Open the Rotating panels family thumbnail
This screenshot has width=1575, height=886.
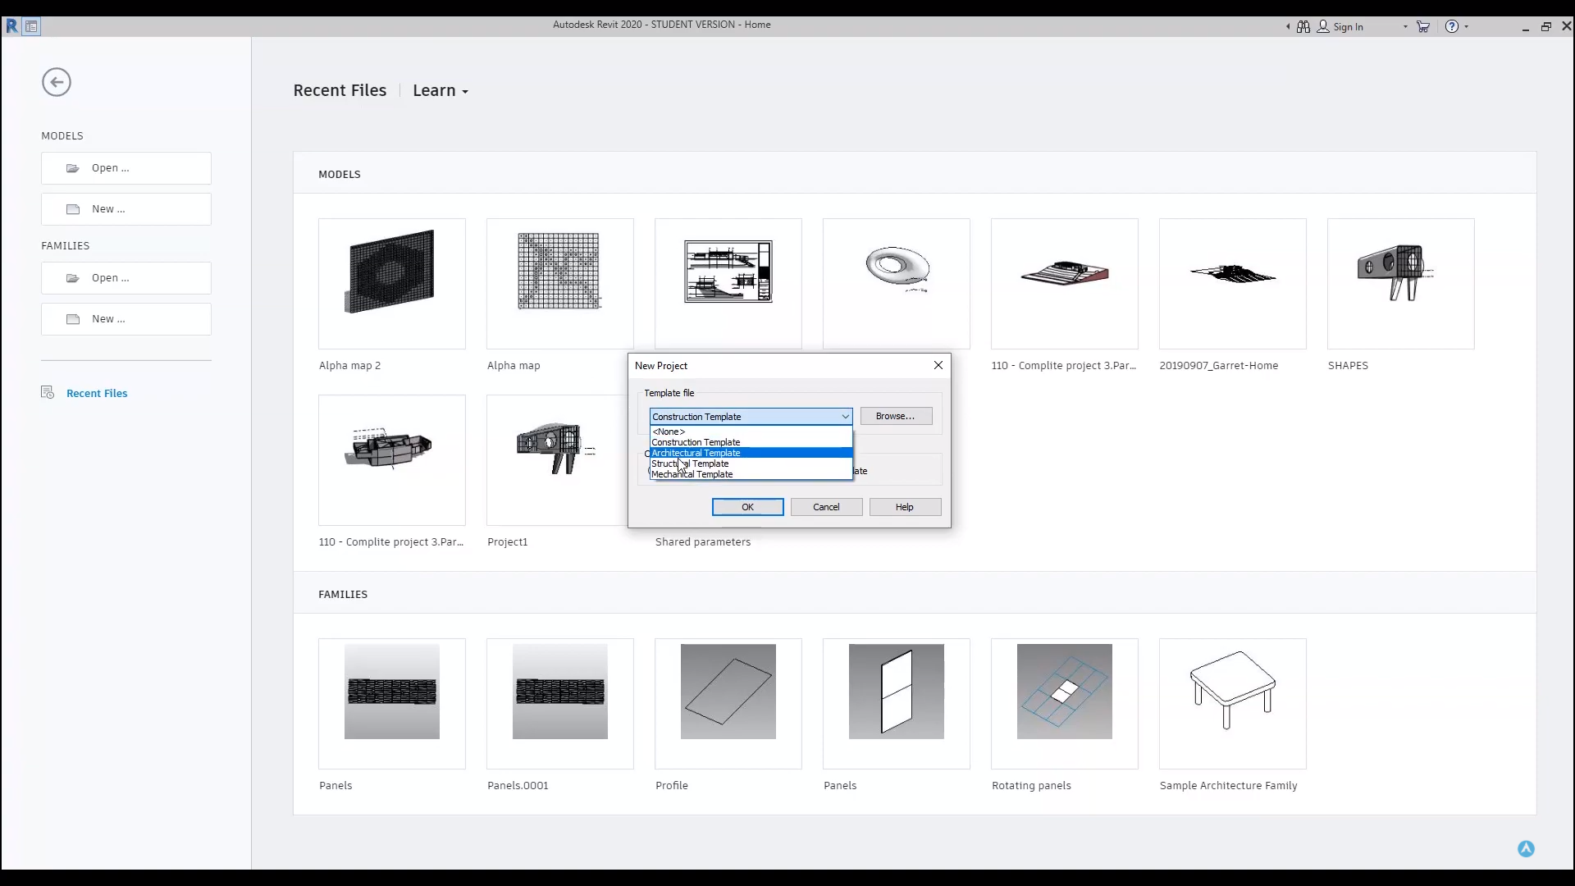pos(1064,703)
